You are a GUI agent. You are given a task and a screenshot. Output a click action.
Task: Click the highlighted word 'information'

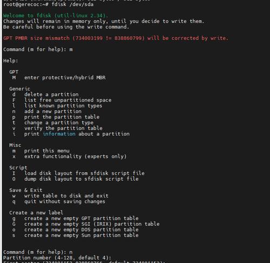(59, 134)
